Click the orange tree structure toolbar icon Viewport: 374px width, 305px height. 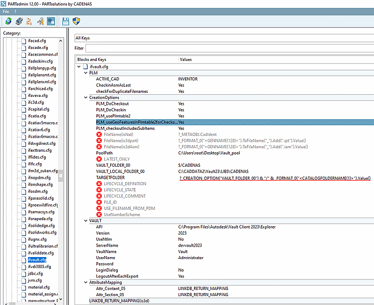(x=29, y=21)
